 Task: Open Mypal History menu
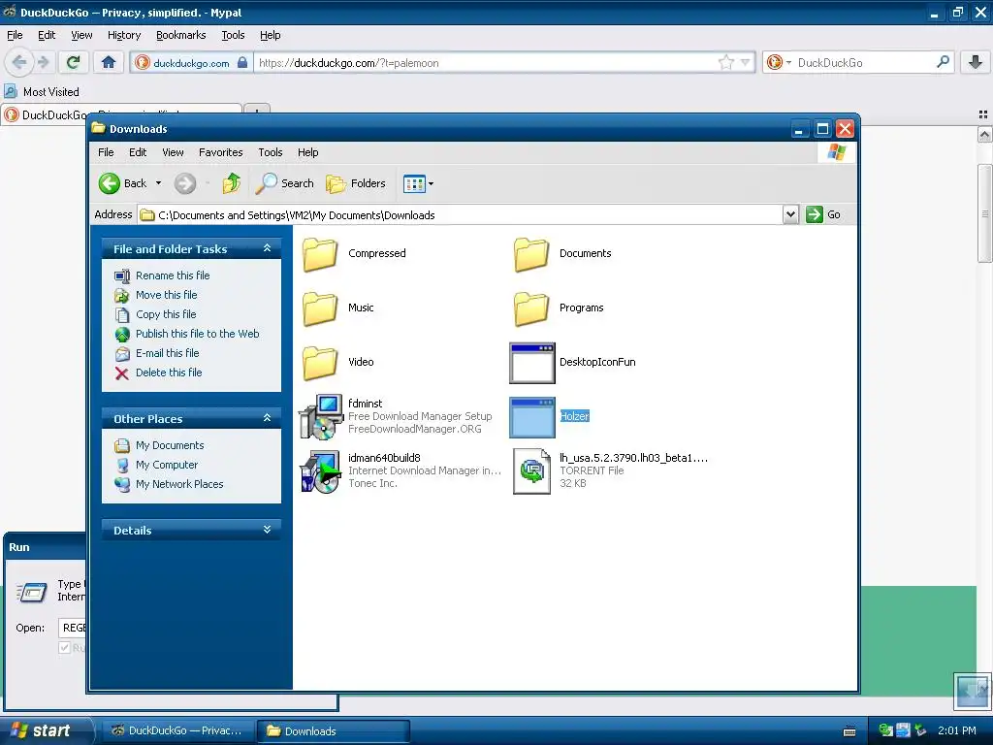pos(123,36)
